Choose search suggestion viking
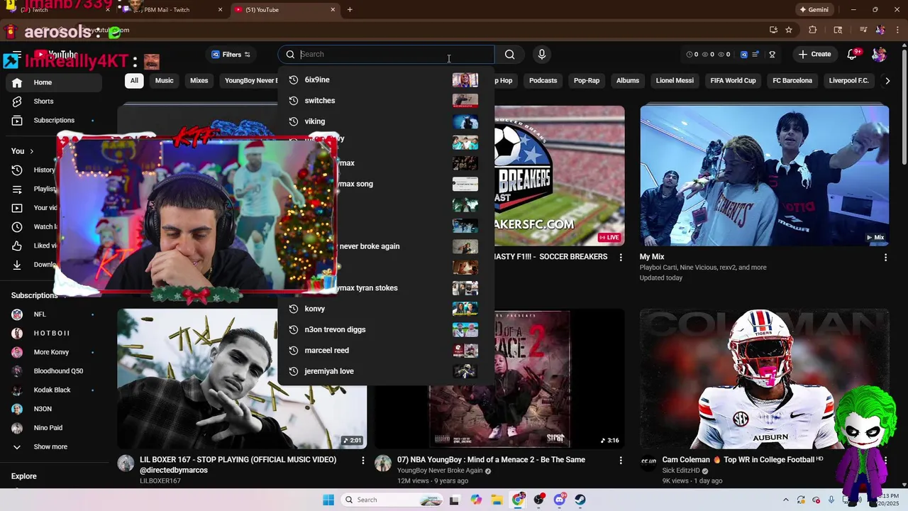Screen dimensions: 908x511 click(386, 121)
